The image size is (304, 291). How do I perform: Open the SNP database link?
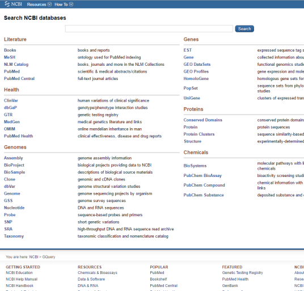coord(8,222)
